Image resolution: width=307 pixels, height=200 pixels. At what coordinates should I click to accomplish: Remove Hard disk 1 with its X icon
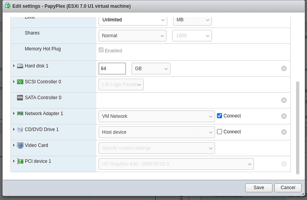coord(284,68)
